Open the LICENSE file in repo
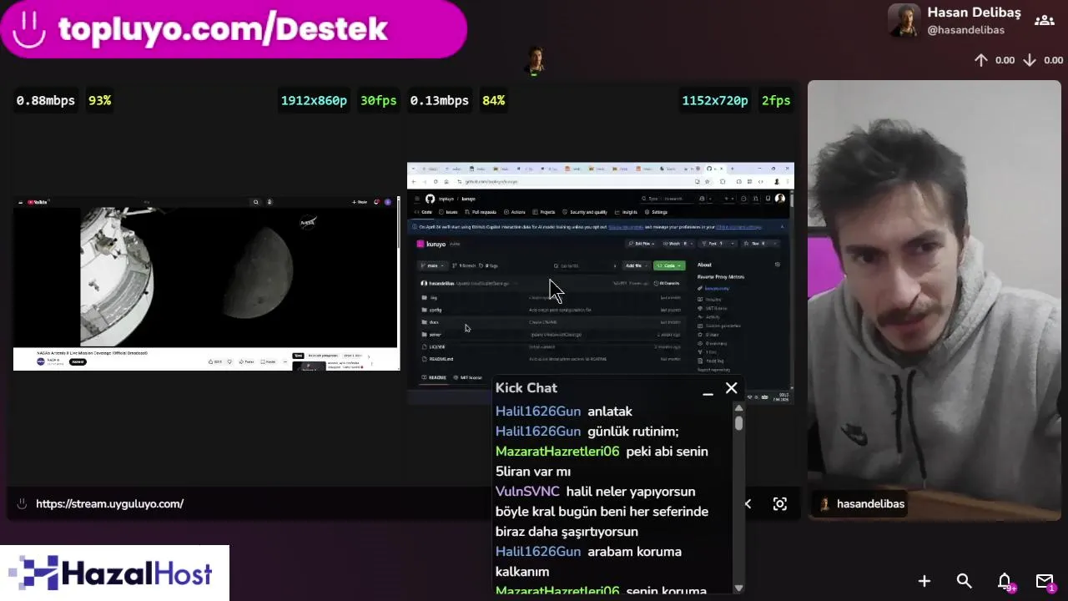Image resolution: width=1068 pixels, height=601 pixels. pyautogui.click(x=437, y=346)
